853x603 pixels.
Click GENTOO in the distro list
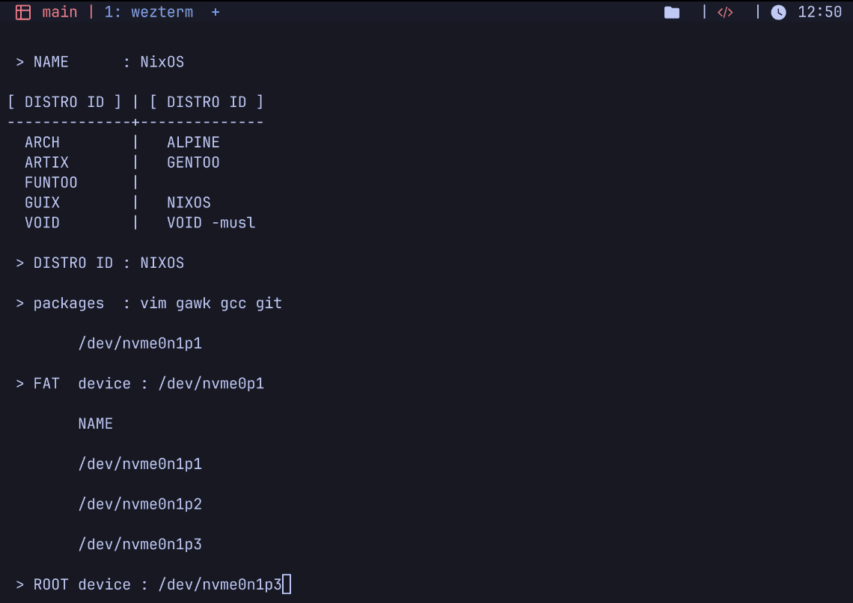tap(193, 162)
